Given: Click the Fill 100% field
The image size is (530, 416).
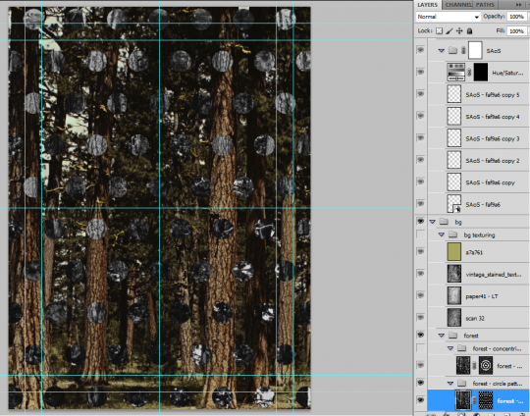Looking at the screenshot, I should tap(516, 31).
